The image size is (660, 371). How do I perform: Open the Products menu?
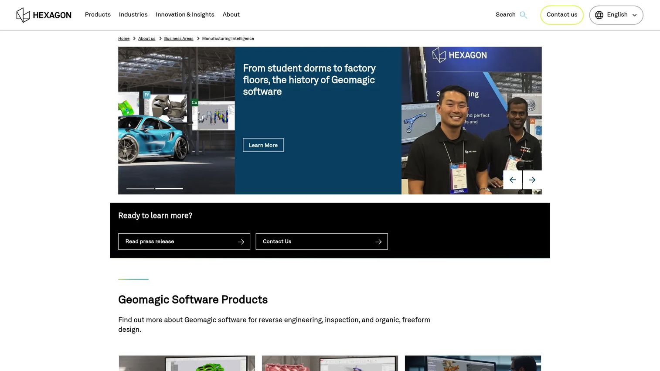pyautogui.click(x=98, y=14)
